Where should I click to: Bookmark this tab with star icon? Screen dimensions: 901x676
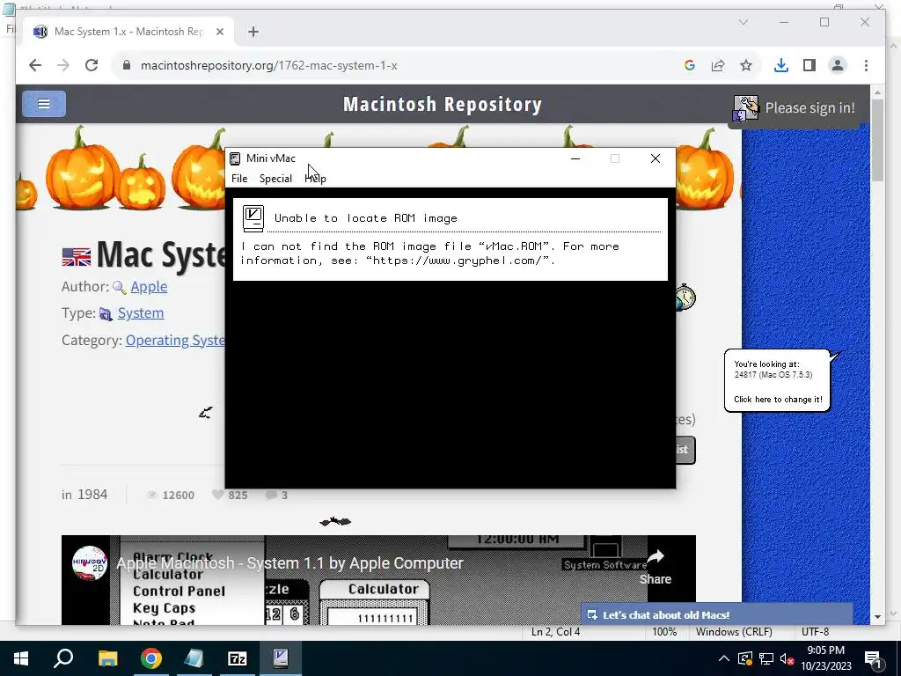pos(746,65)
